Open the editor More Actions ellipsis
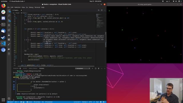 pos(105,10)
